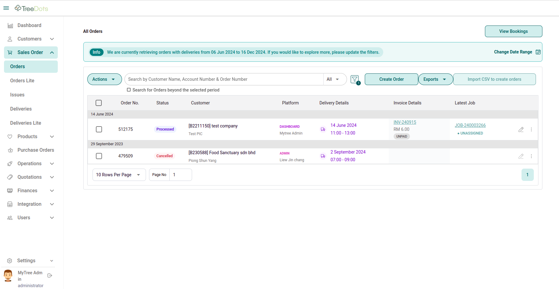Viewport: 559px width, 289px height.
Task: Open three-dot menu for order 512175
Action: click(531, 130)
